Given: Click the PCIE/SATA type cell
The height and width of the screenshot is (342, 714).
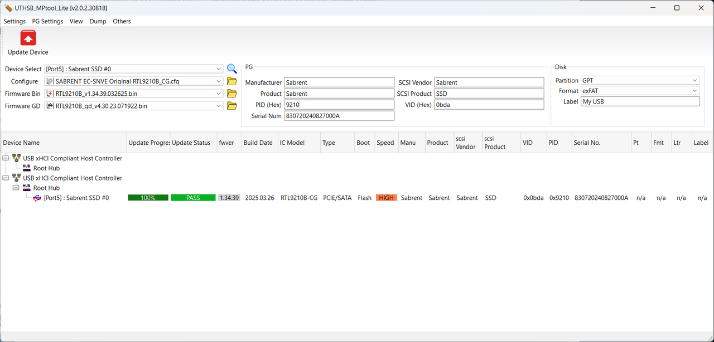Looking at the screenshot, I should pos(337,198).
